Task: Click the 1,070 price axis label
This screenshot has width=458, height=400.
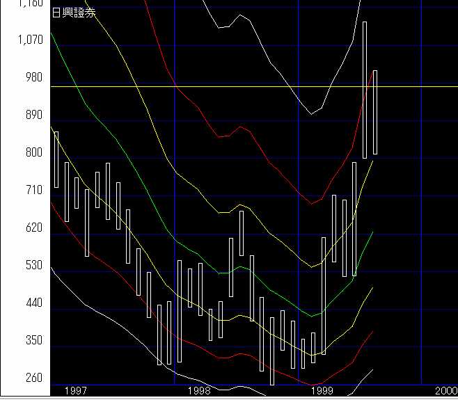Action: (29, 40)
